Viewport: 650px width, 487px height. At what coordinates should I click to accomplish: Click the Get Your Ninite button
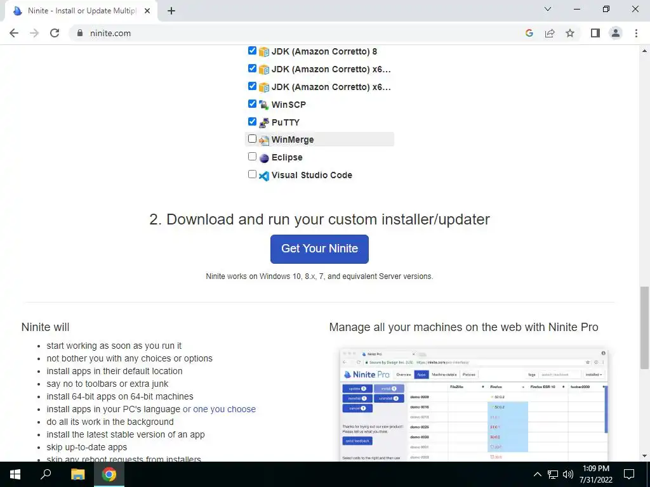point(319,249)
